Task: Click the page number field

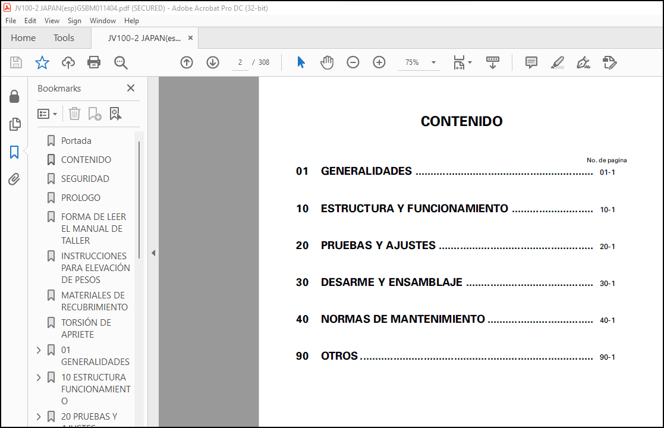Action: pyautogui.click(x=240, y=62)
